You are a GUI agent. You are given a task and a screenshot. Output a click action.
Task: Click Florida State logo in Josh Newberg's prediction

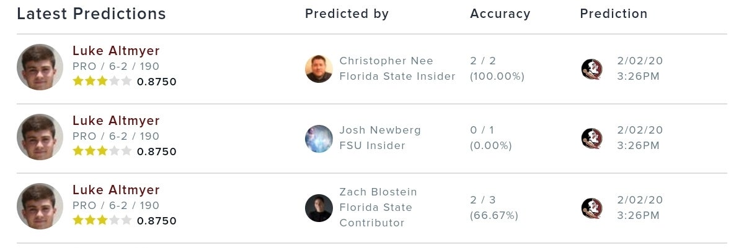point(591,138)
